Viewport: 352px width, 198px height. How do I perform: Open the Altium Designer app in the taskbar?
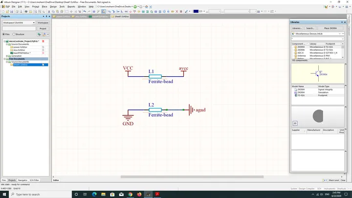148,194
